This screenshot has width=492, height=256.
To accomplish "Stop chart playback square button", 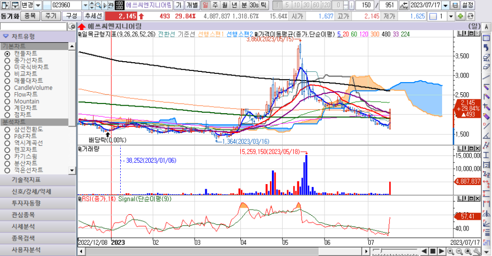I will pyautogui.click(x=433, y=251).
